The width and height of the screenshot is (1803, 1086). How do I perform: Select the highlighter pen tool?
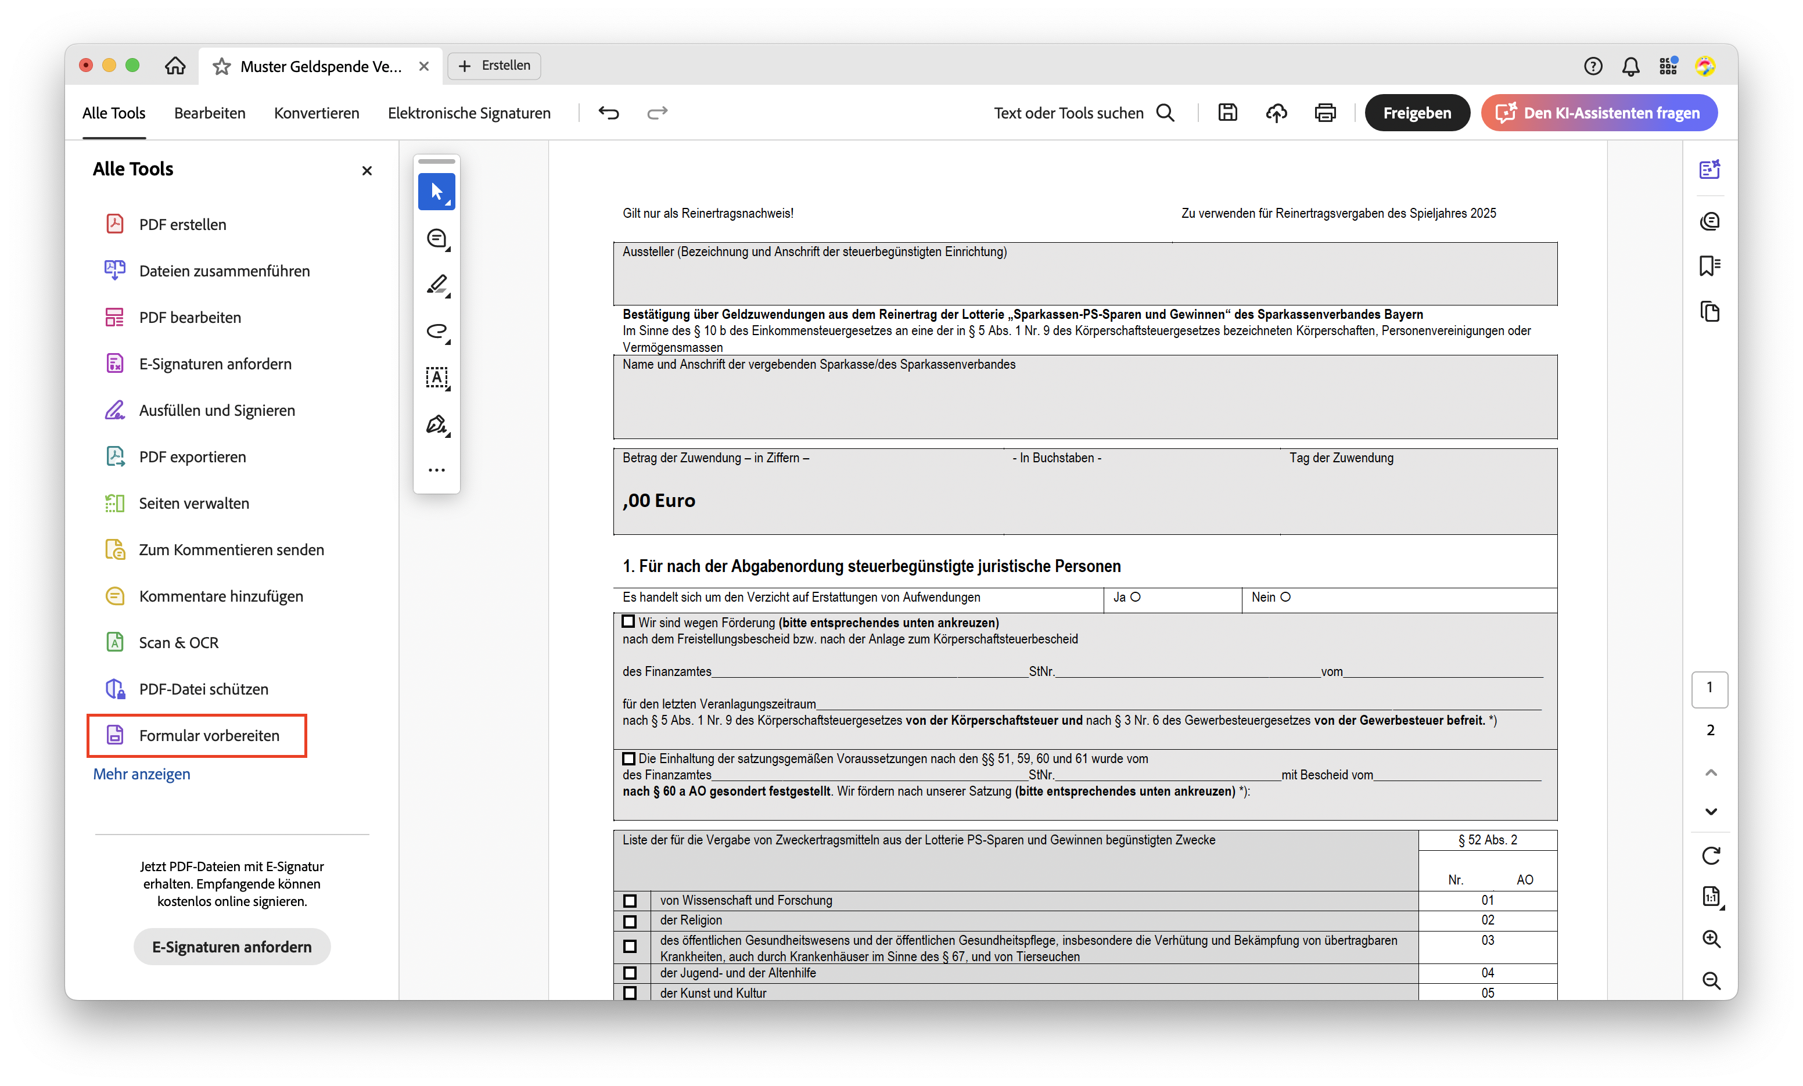[436, 285]
